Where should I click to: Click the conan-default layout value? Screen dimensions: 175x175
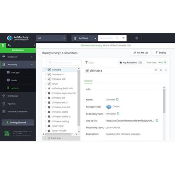click(113, 127)
